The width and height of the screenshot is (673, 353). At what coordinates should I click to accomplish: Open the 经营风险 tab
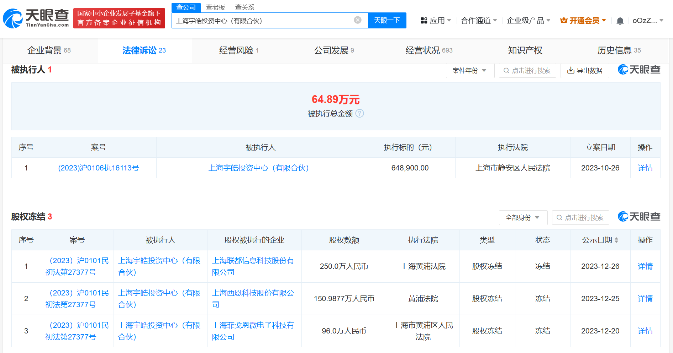[x=239, y=50]
